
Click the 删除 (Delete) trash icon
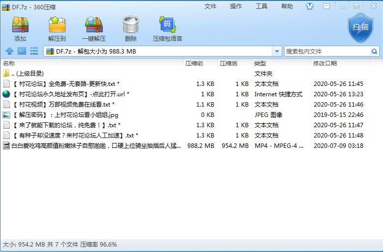pyautogui.click(x=130, y=28)
